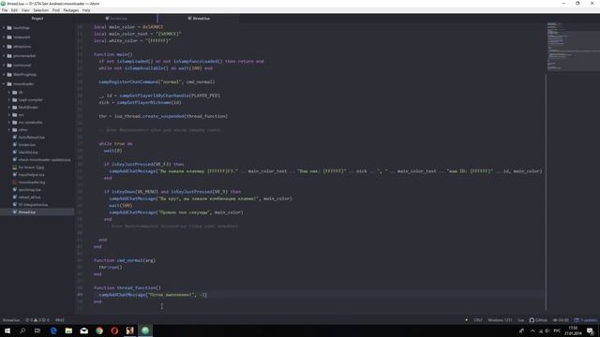
Task: Expand the phonemarket folder chevron
Action: 4,56
